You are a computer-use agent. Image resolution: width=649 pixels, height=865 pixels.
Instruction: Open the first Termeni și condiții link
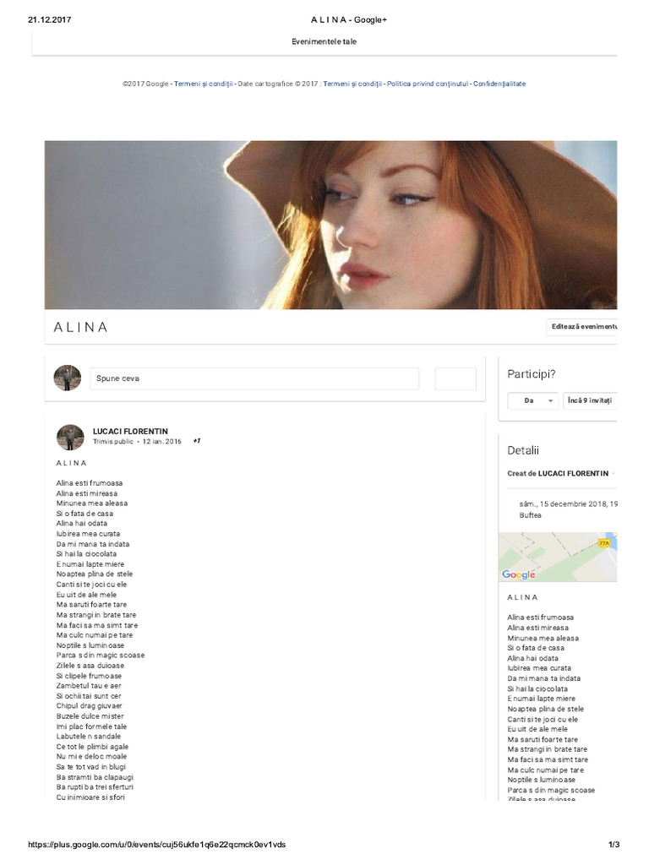click(203, 84)
